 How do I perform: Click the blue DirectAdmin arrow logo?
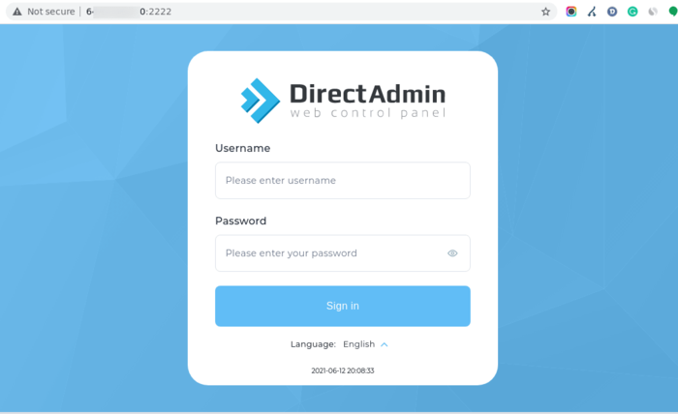261,101
